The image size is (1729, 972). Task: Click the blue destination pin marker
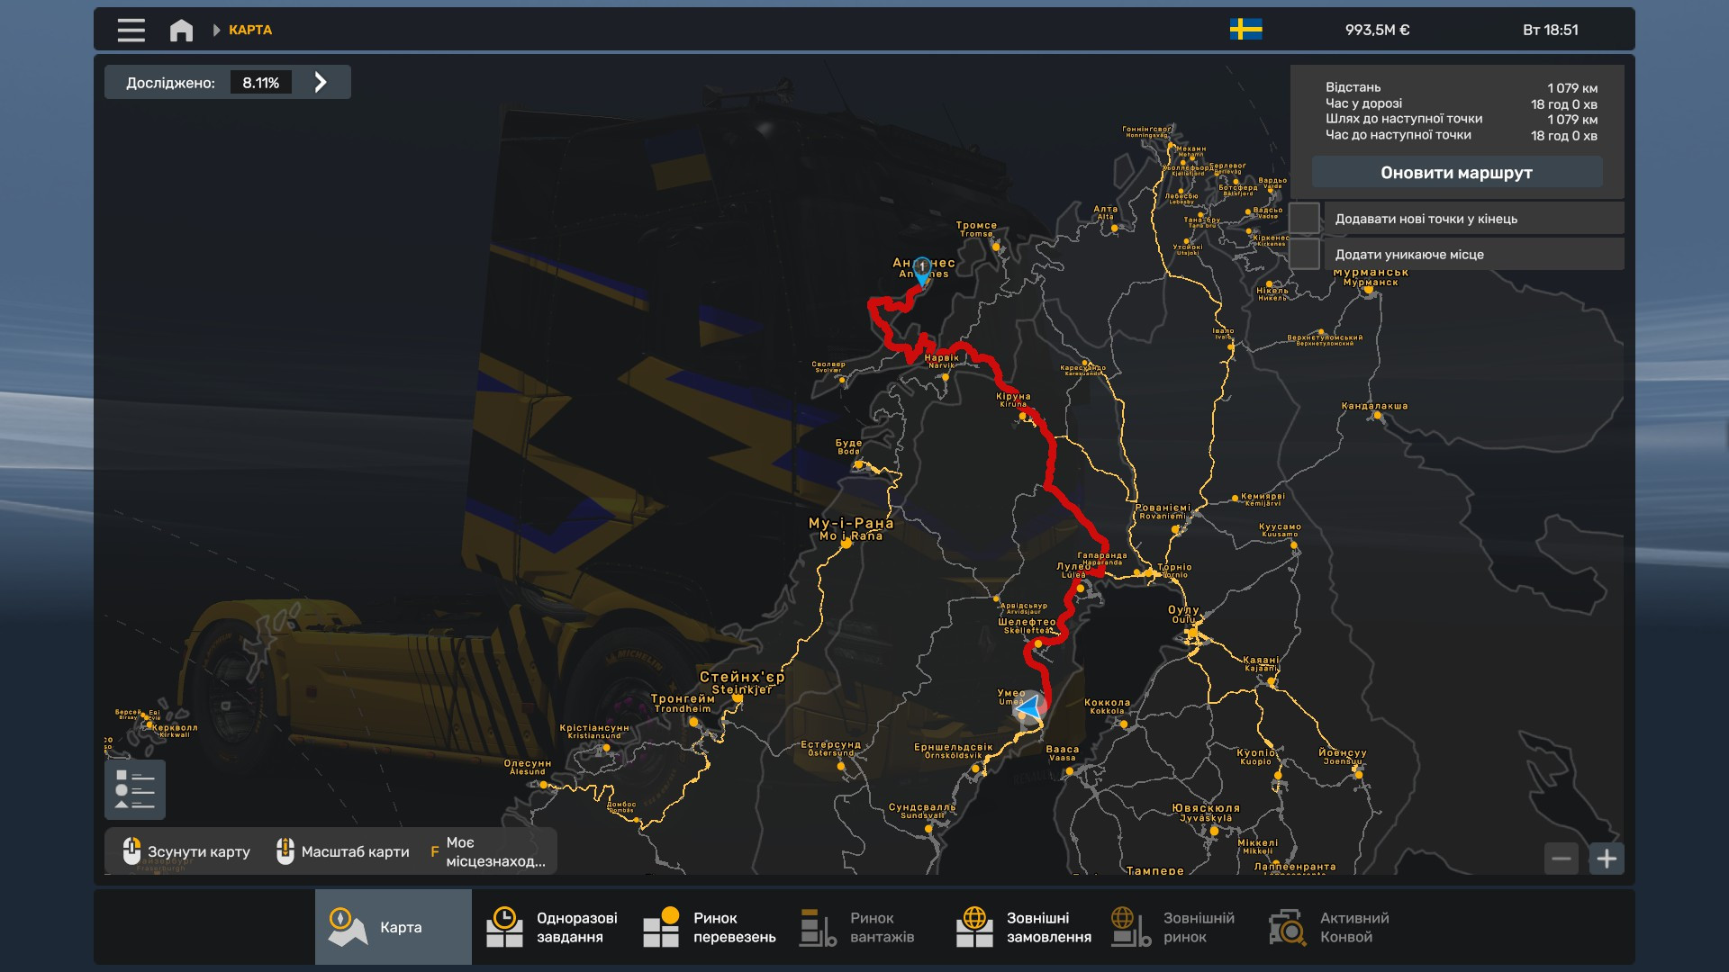click(x=921, y=270)
